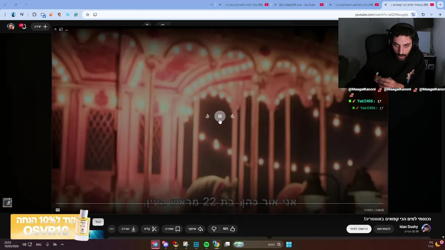The width and height of the screenshot is (445, 250).
Task: Open Discord from the taskbar
Action: pyautogui.click(x=165, y=244)
